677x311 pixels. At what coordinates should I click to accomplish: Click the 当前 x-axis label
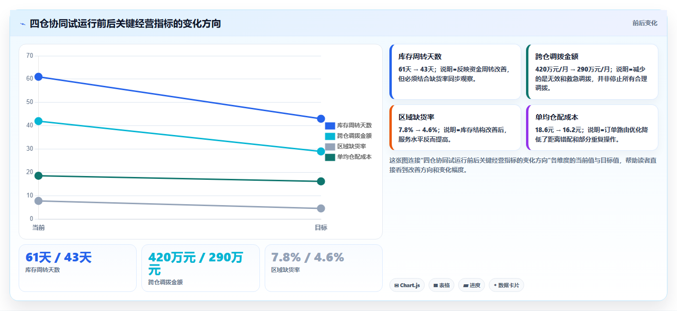(x=39, y=228)
